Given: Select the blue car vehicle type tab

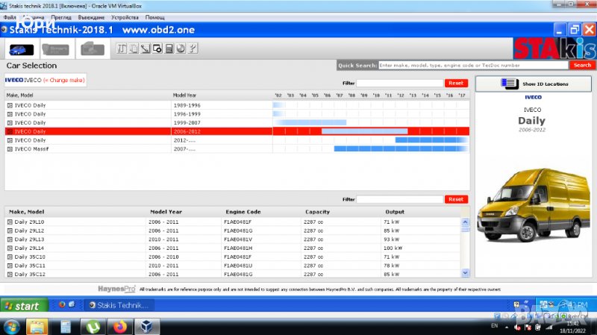Looking at the screenshot, I should [20, 49].
